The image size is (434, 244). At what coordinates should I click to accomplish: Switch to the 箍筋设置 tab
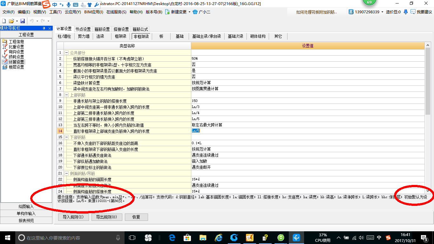[x=102, y=29]
